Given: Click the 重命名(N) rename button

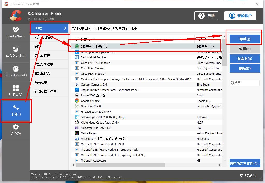Looking at the screenshot, I should pyautogui.click(x=244, y=59).
